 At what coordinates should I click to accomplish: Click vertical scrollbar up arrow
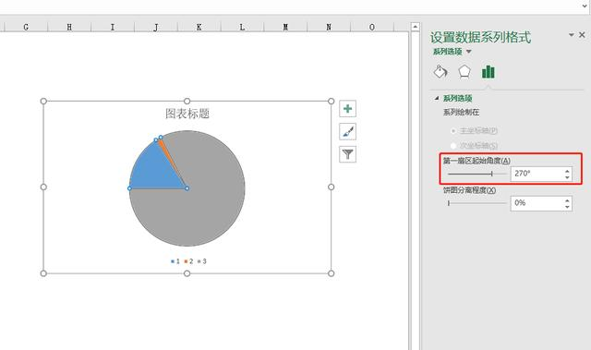coord(415,27)
